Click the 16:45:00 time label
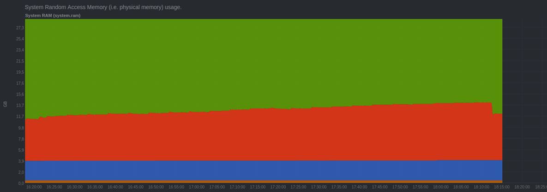547x192 pixels. [135, 187]
